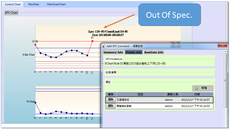Delete the 調整機台參數 comment row
The image size is (230, 129).
(111, 106)
